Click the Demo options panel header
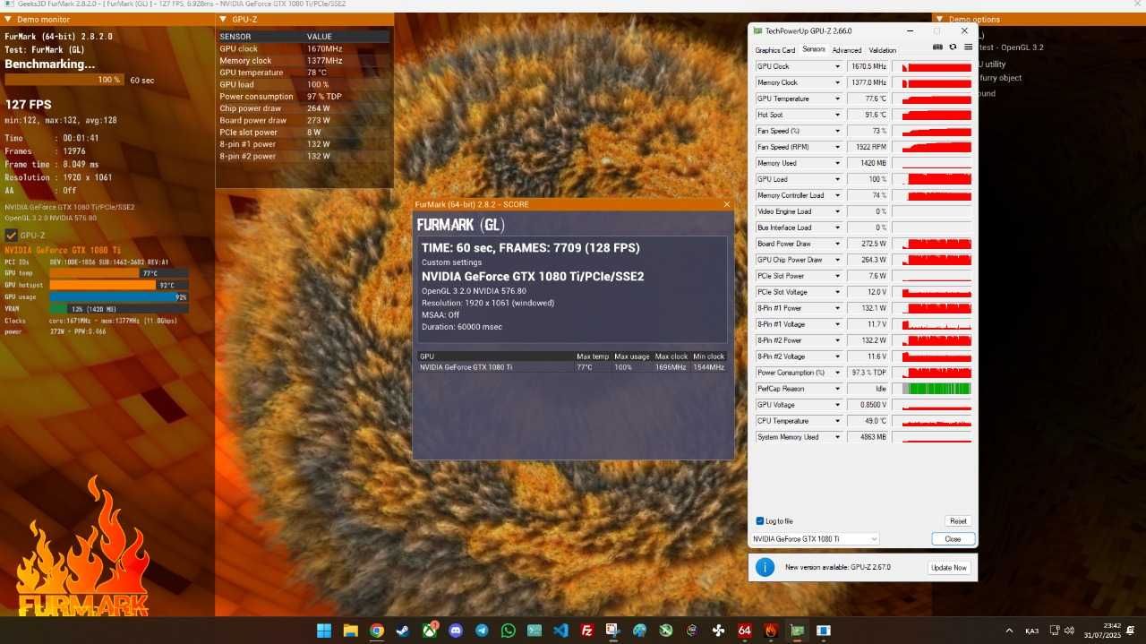Image resolution: width=1146 pixels, height=644 pixels. tap(1039, 19)
